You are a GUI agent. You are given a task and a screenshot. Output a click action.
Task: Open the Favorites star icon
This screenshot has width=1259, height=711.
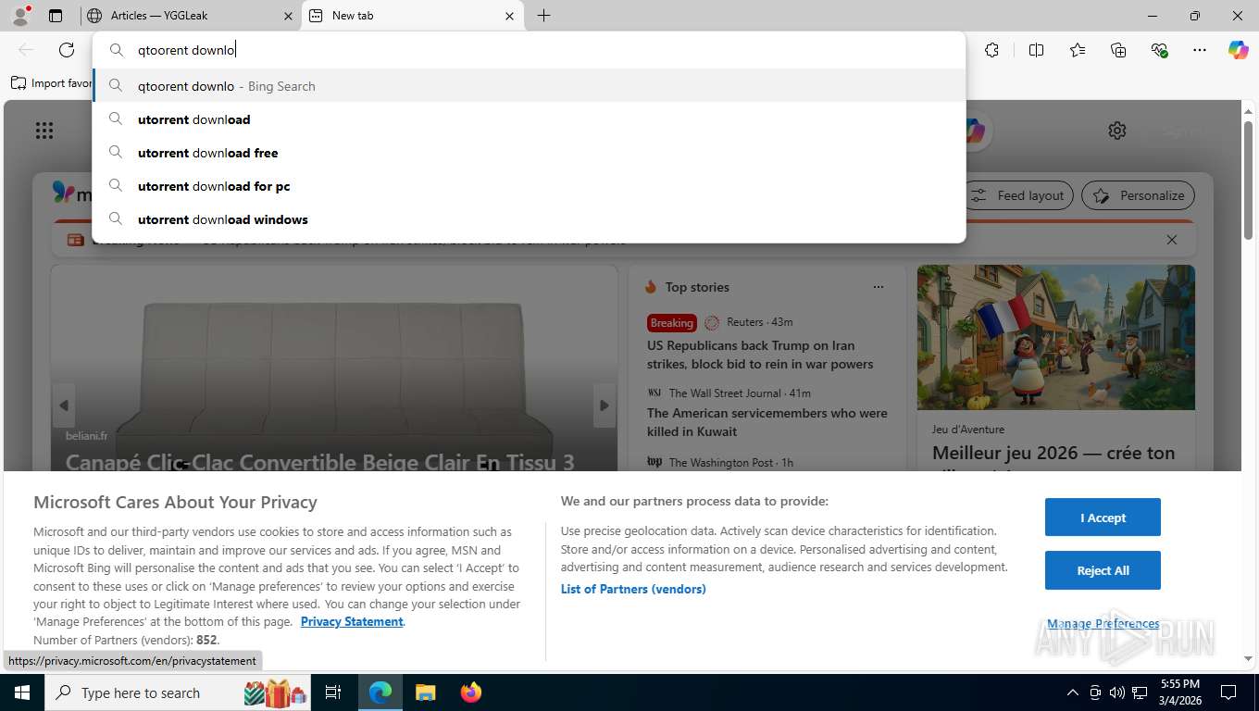click(1078, 50)
